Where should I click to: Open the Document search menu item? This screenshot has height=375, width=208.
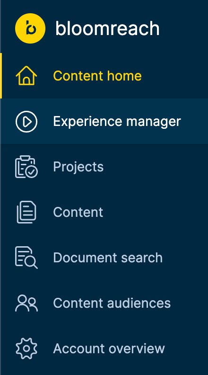[104, 258]
